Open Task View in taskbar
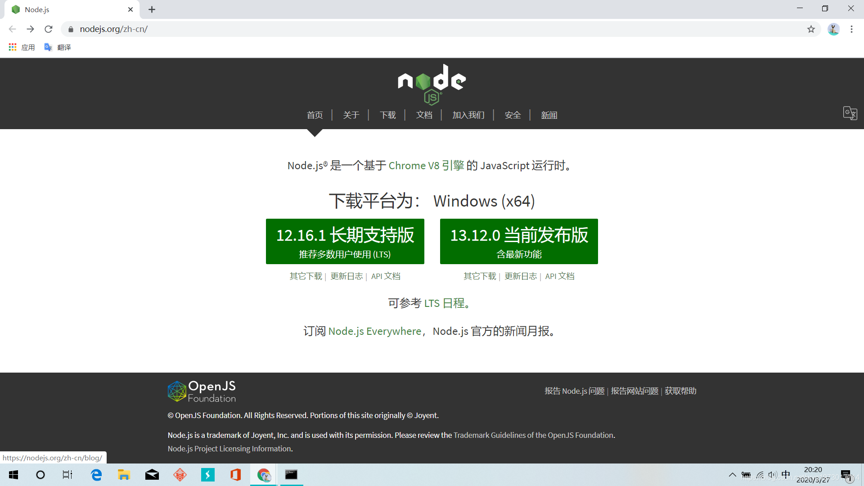Viewport: 864px width, 486px height. (x=67, y=475)
